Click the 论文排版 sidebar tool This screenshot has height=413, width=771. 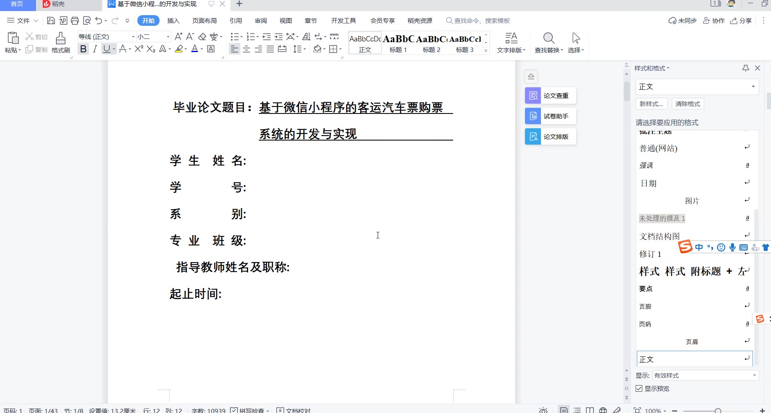(550, 136)
